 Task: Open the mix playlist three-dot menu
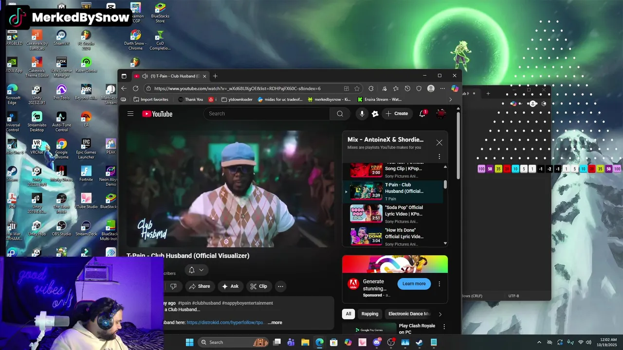coord(439,157)
